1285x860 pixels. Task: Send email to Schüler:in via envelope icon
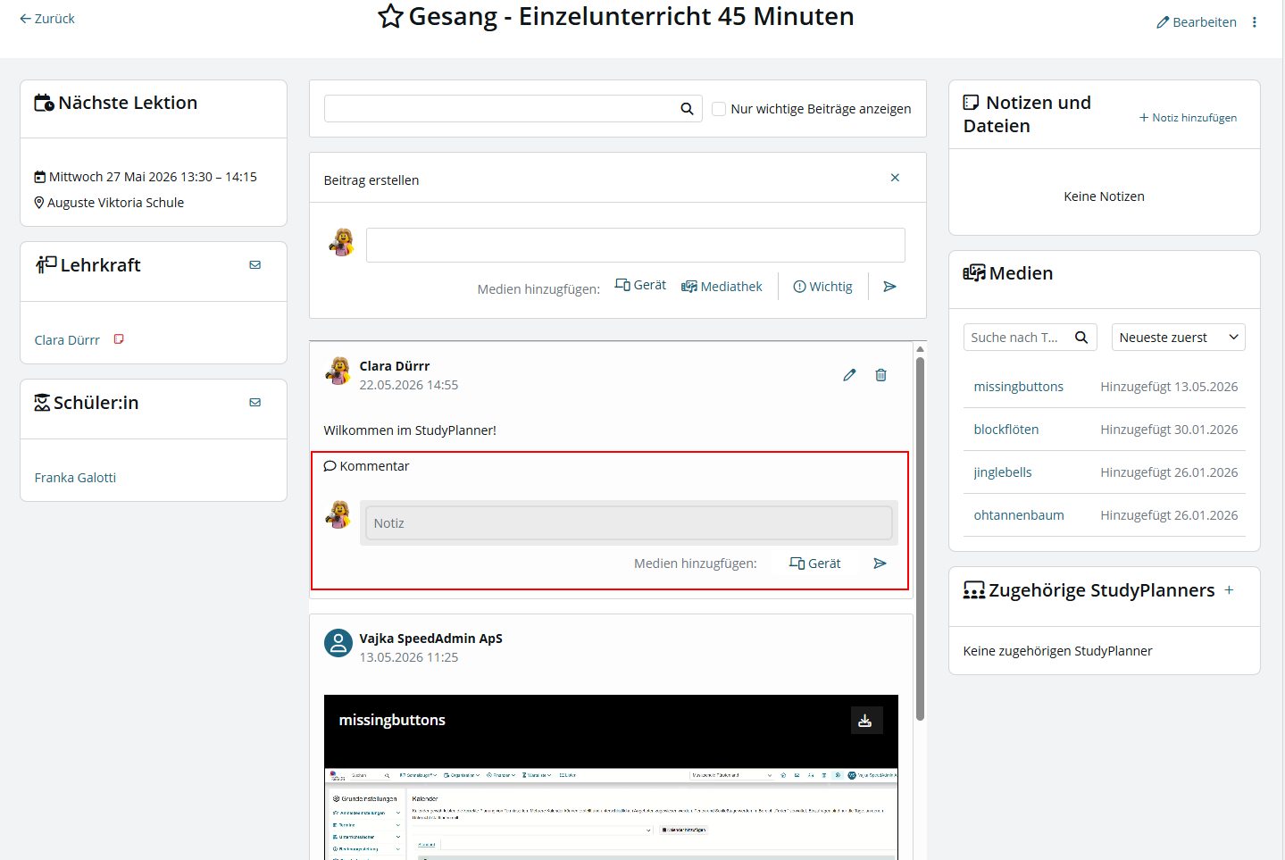(x=255, y=403)
